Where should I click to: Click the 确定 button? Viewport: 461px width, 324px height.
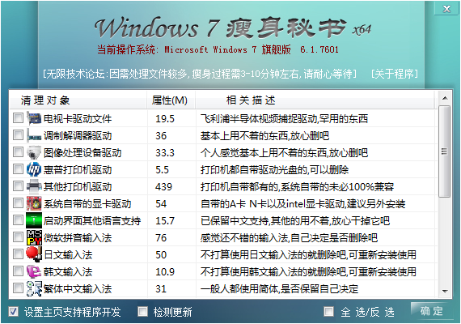431,311
